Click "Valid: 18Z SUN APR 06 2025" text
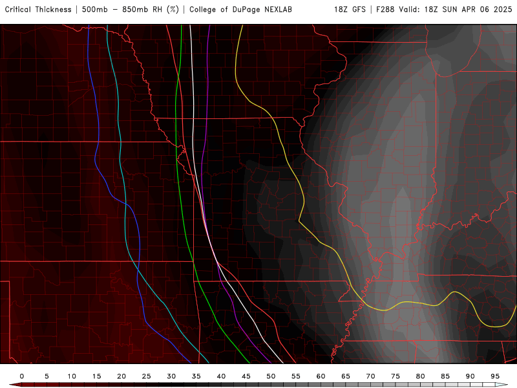This screenshot has width=517, height=388. tap(456, 10)
